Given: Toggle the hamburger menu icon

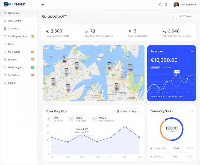Looking at the screenshot, I should click(x=43, y=5).
